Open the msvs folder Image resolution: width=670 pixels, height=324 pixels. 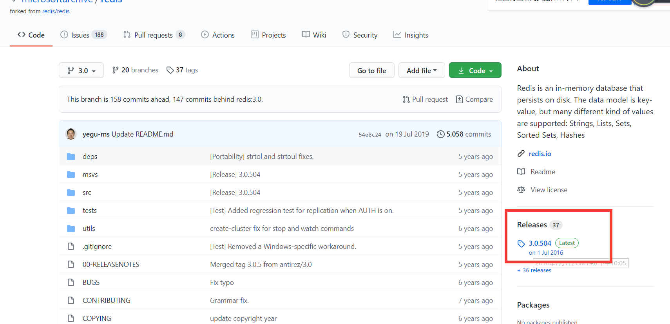(90, 175)
